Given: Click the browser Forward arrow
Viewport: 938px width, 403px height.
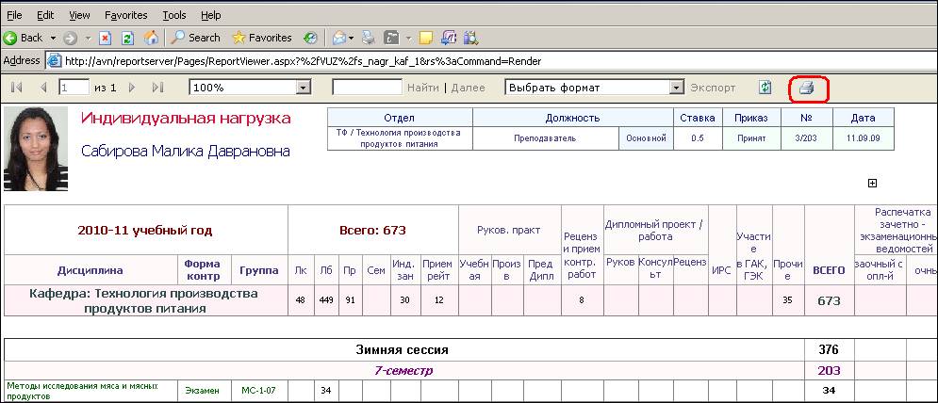Looking at the screenshot, I should 70,38.
